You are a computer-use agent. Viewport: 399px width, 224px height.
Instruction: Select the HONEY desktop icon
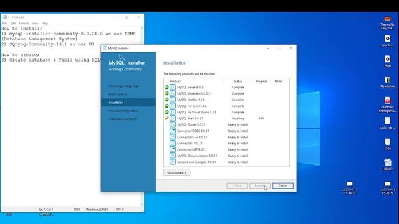pos(388,164)
